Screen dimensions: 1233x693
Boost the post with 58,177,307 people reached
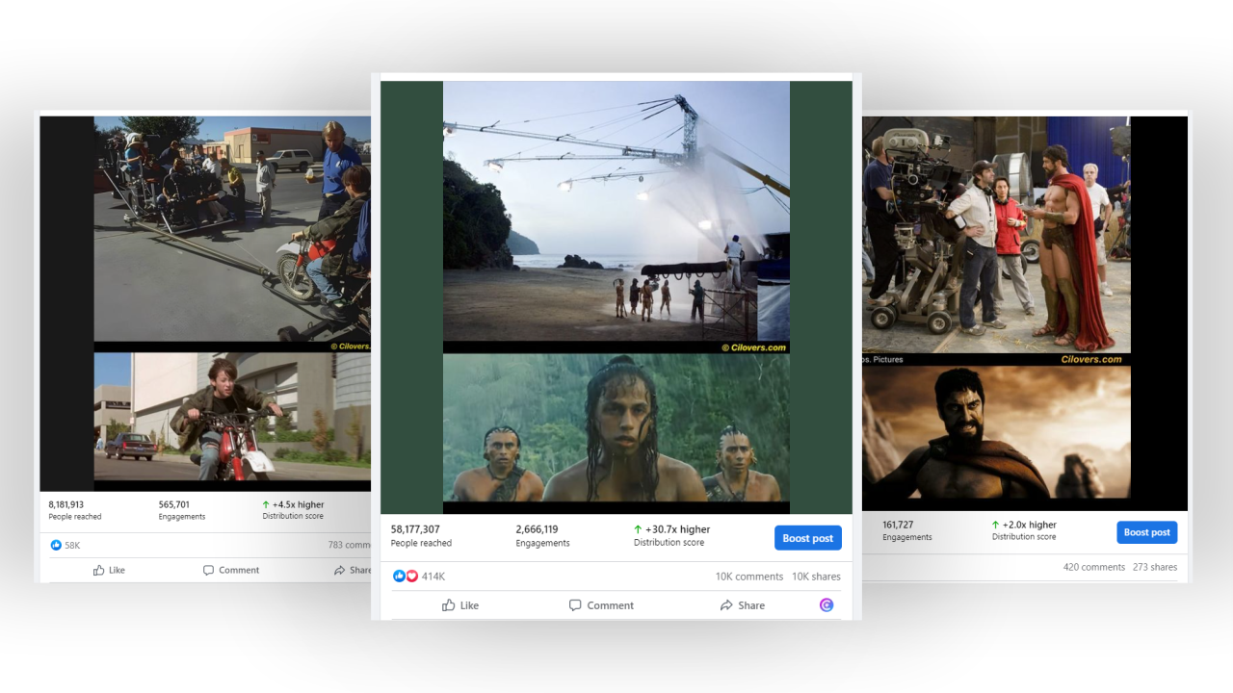pyautogui.click(x=808, y=538)
